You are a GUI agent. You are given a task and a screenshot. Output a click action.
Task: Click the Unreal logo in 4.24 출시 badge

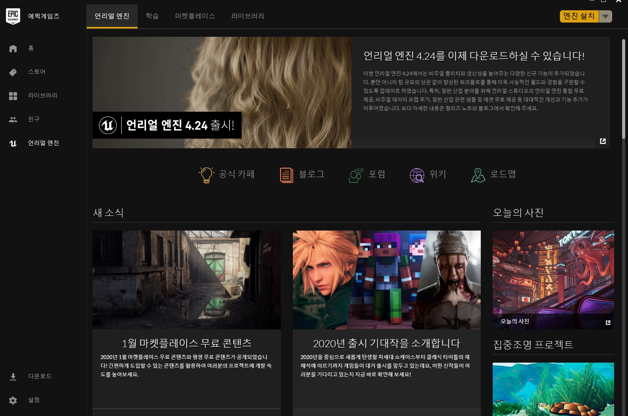[108, 125]
